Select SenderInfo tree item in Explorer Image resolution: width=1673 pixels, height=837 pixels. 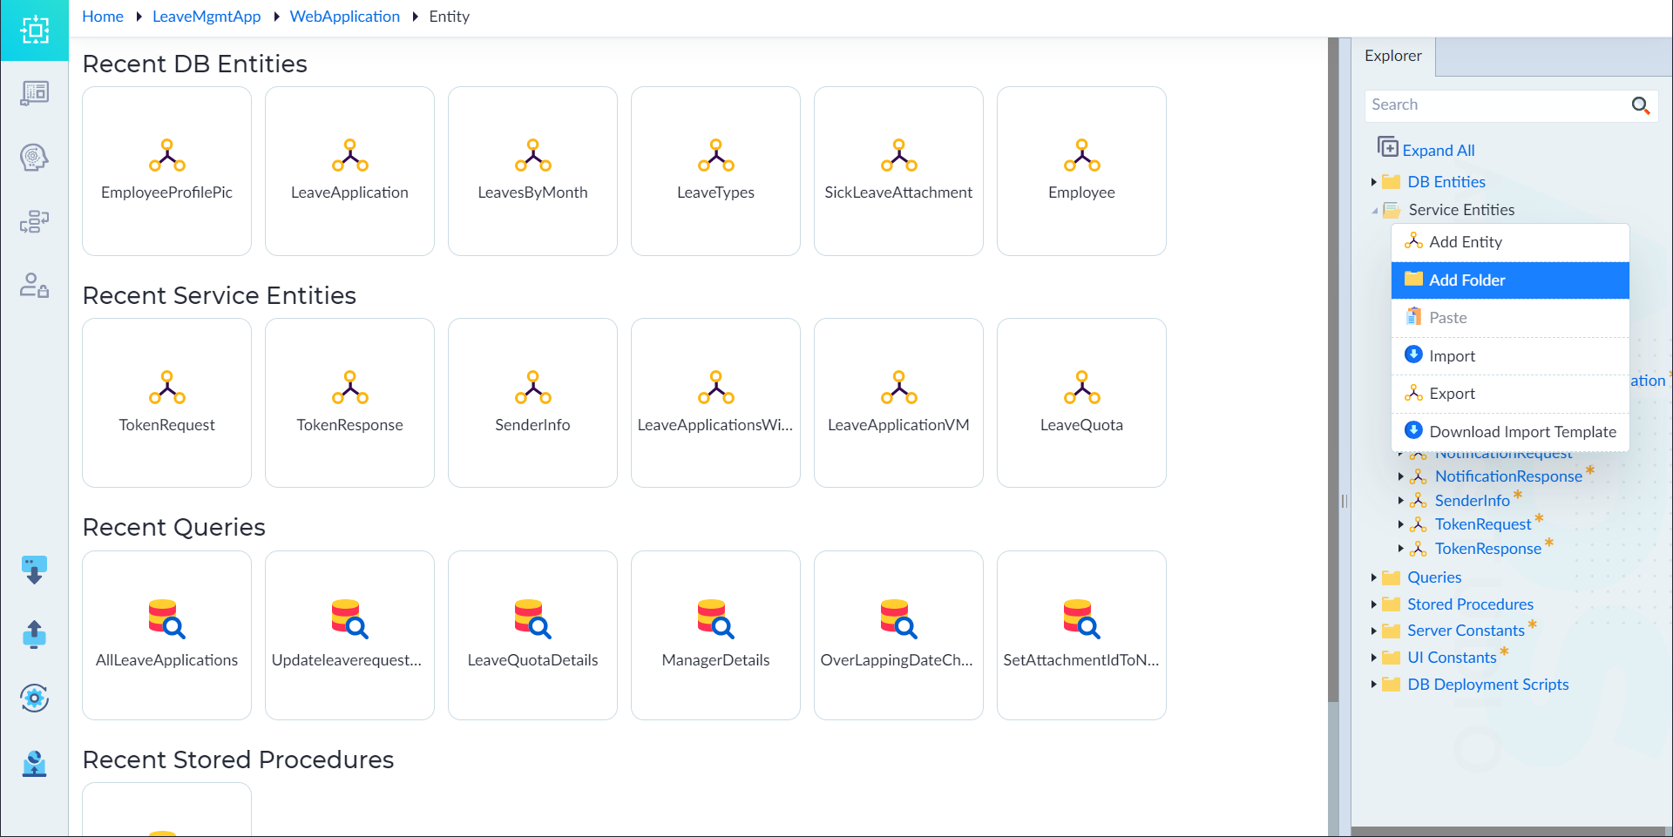[x=1472, y=501]
